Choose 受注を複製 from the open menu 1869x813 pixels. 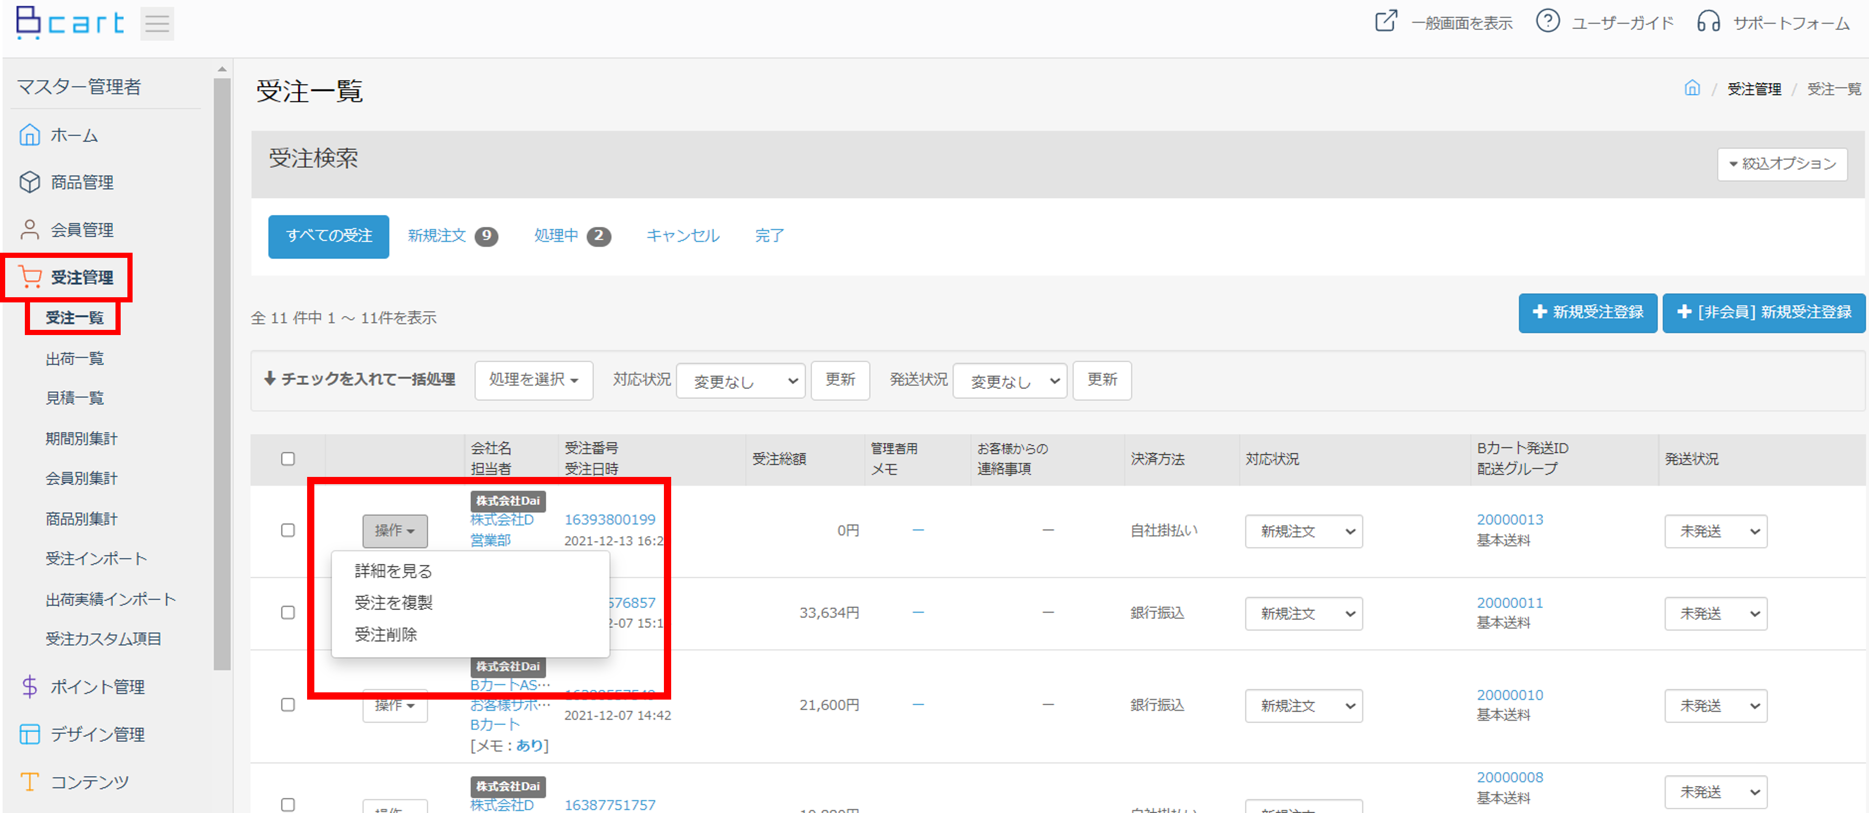click(x=393, y=603)
